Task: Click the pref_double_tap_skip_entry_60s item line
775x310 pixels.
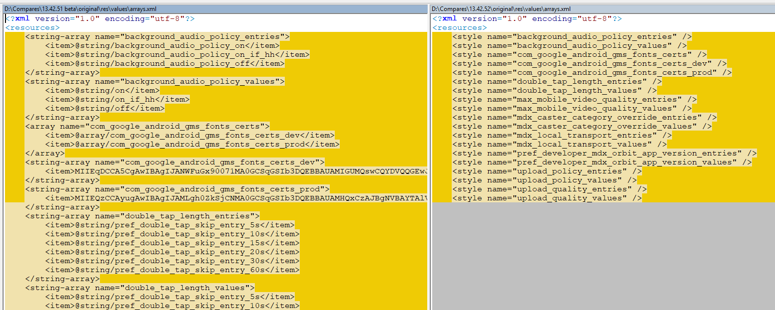Action: click(172, 270)
